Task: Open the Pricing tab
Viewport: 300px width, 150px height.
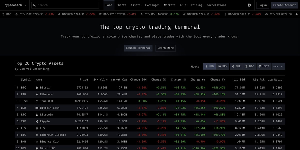Action: click(196, 5)
